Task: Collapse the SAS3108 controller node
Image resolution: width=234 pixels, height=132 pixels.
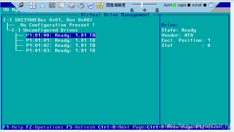Action: pyautogui.click(x=7, y=20)
